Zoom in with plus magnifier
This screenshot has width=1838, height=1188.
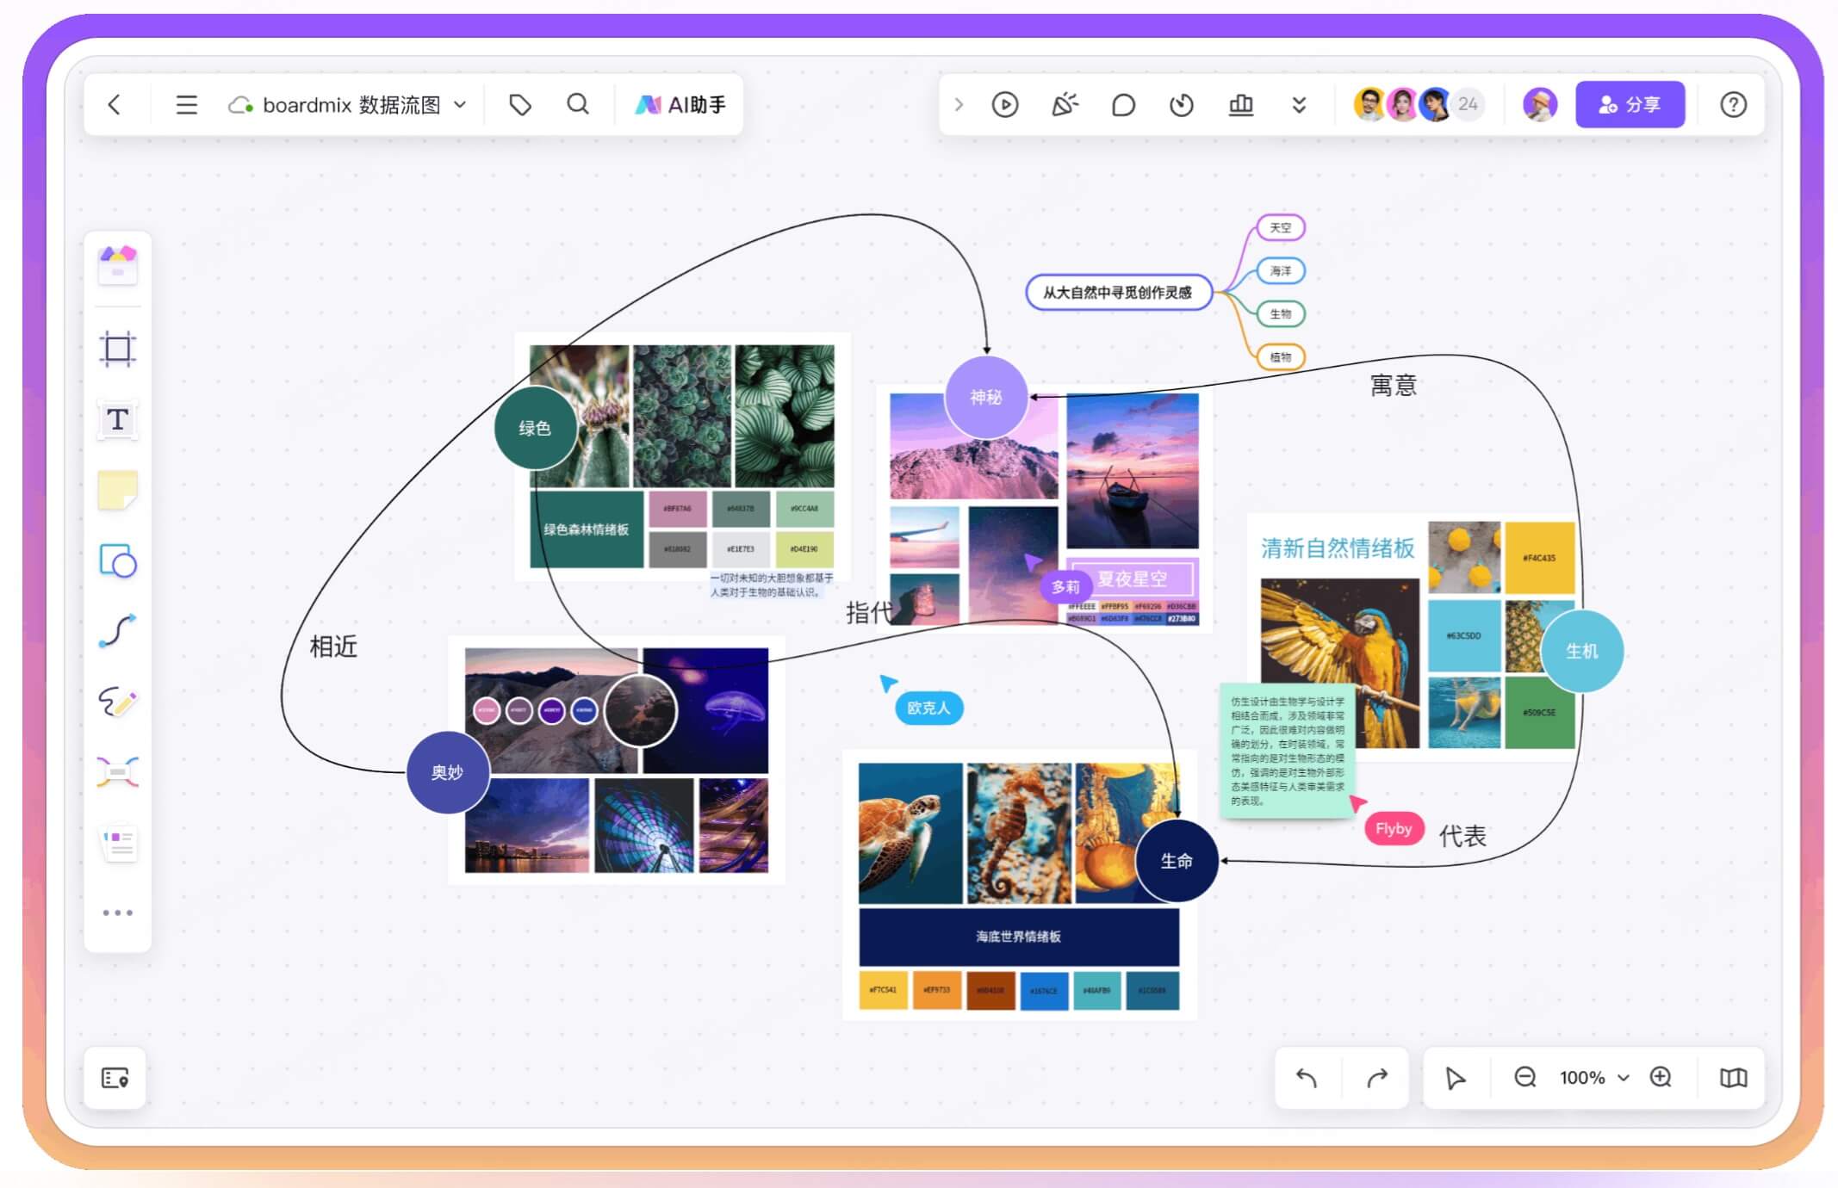(1661, 1078)
